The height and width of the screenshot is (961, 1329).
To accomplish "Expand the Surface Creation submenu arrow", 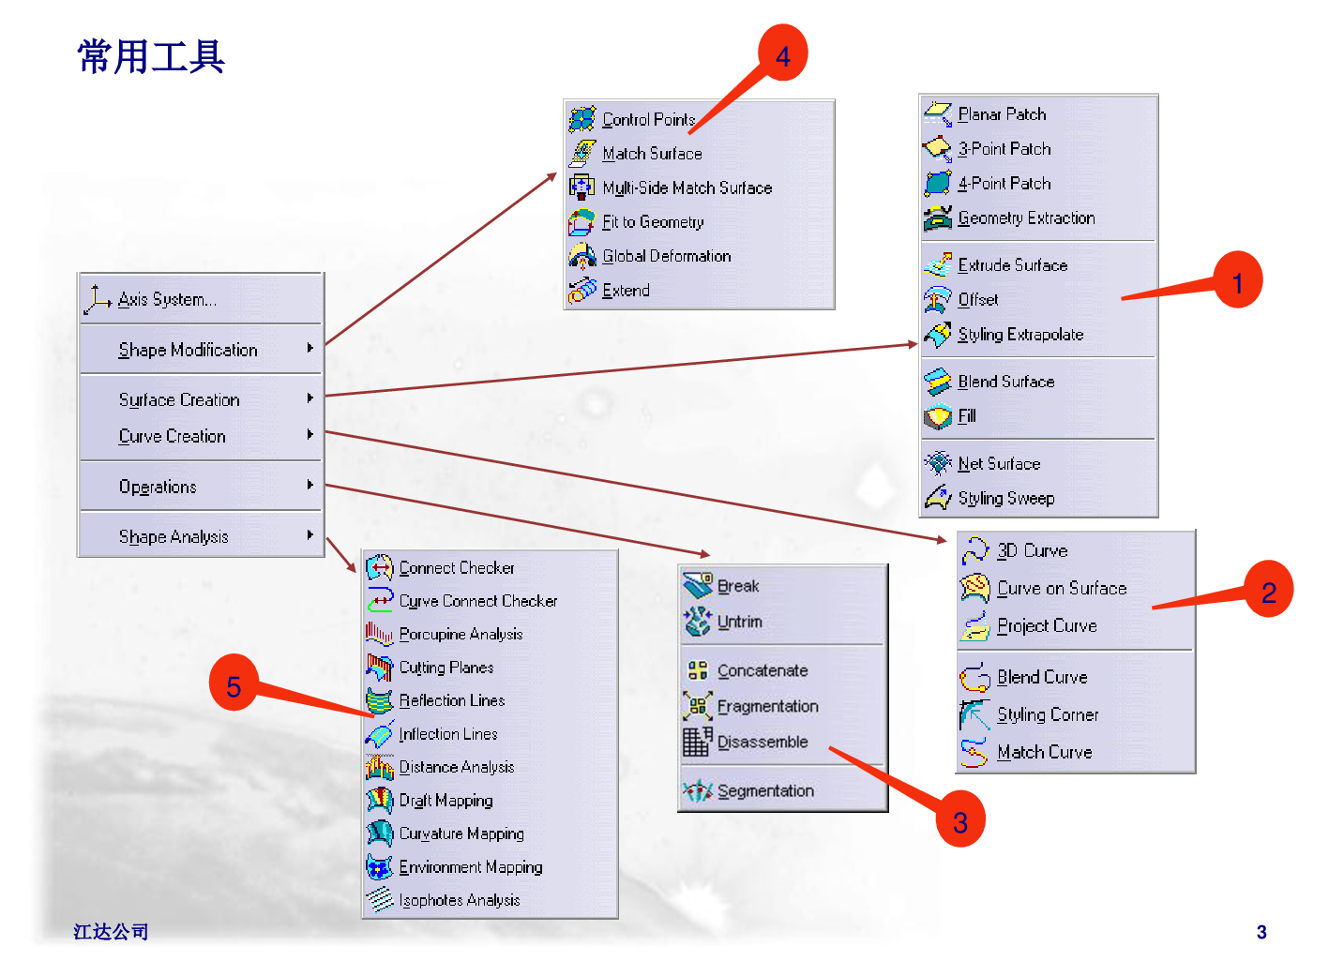I will [310, 398].
